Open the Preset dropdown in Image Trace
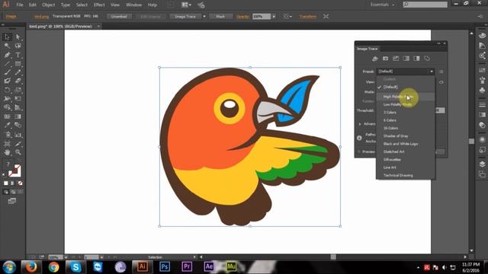This screenshot has height=274, width=488. click(x=406, y=72)
